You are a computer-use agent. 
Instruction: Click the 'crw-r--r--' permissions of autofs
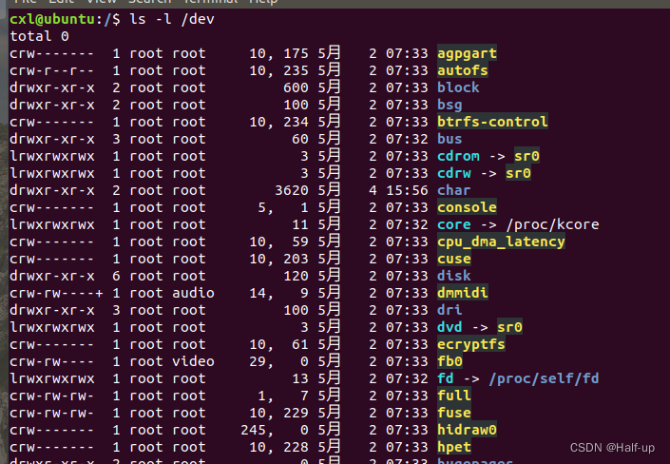point(52,70)
